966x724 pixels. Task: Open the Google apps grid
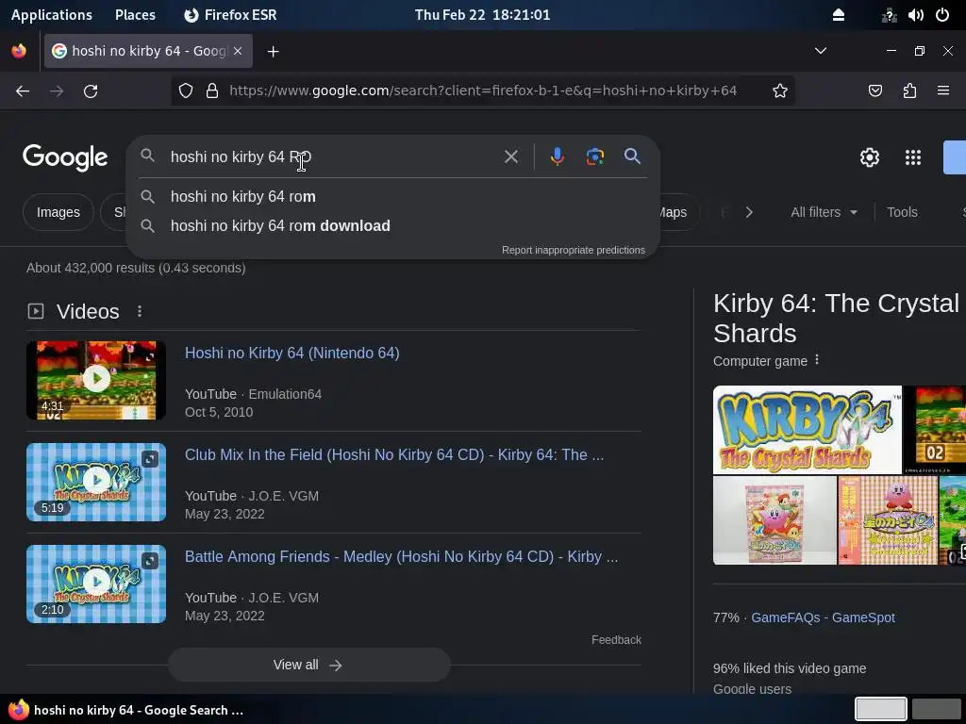913,157
